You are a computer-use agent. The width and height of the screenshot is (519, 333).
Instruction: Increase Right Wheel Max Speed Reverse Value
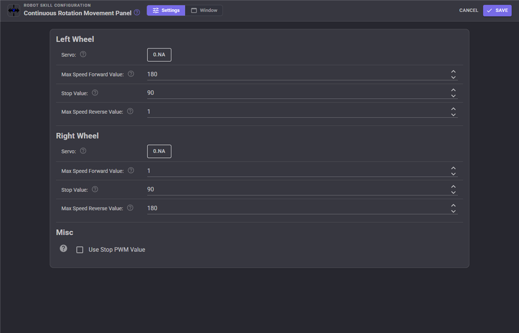[454, 205]
